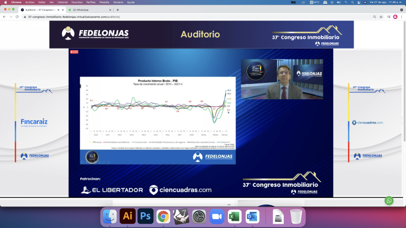
Task: Open the Editar menu
Action: pyautogui.click(x=42, y=2)
